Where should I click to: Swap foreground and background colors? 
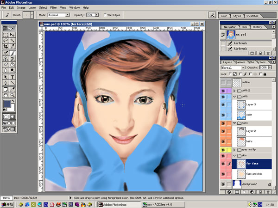click(13, 101)
